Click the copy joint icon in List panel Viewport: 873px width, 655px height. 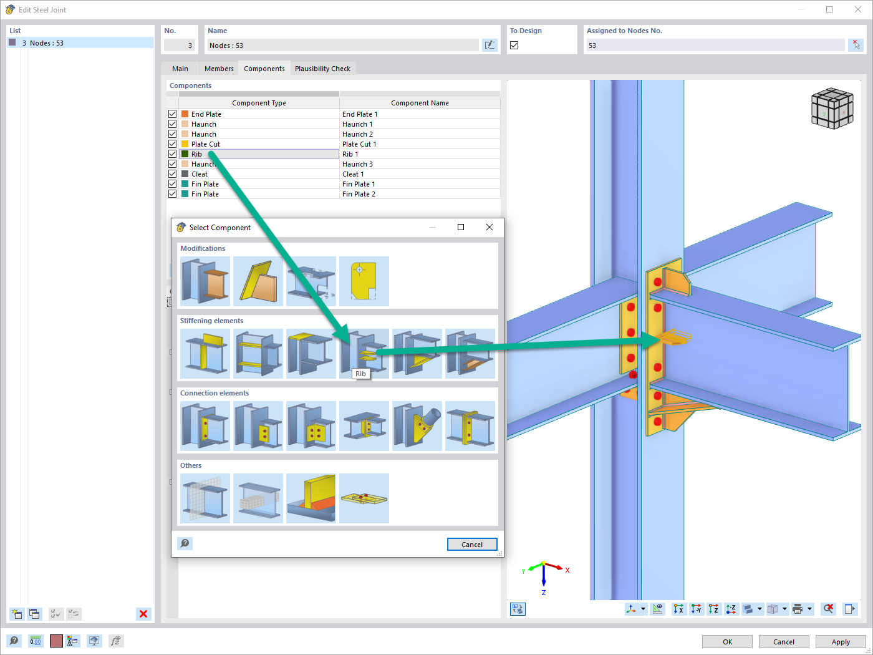(34, 614)
